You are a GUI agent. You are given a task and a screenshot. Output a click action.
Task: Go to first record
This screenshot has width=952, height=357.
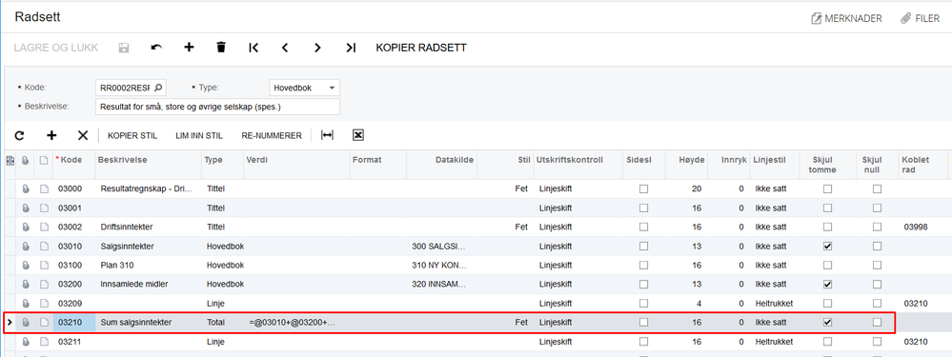pyautogui.click(x=253, y=48)
